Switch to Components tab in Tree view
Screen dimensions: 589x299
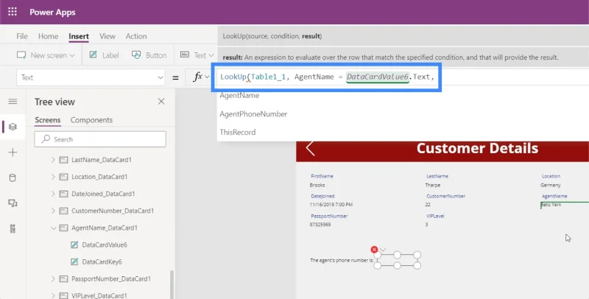coord(91,120)
